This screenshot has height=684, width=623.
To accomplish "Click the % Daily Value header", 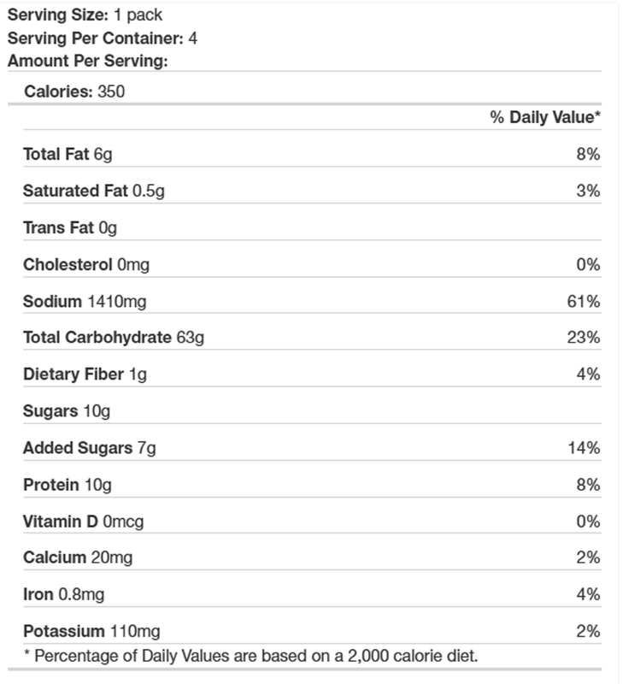I will 545,117.
